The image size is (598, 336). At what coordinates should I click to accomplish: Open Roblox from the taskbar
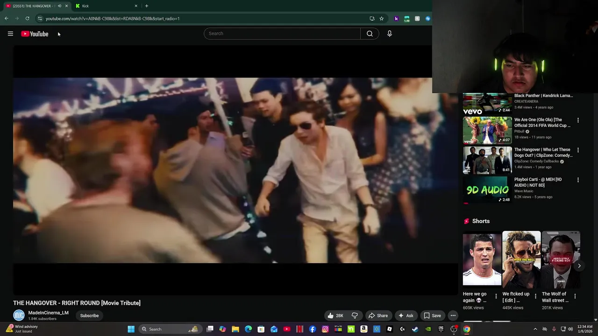[390, 329]
